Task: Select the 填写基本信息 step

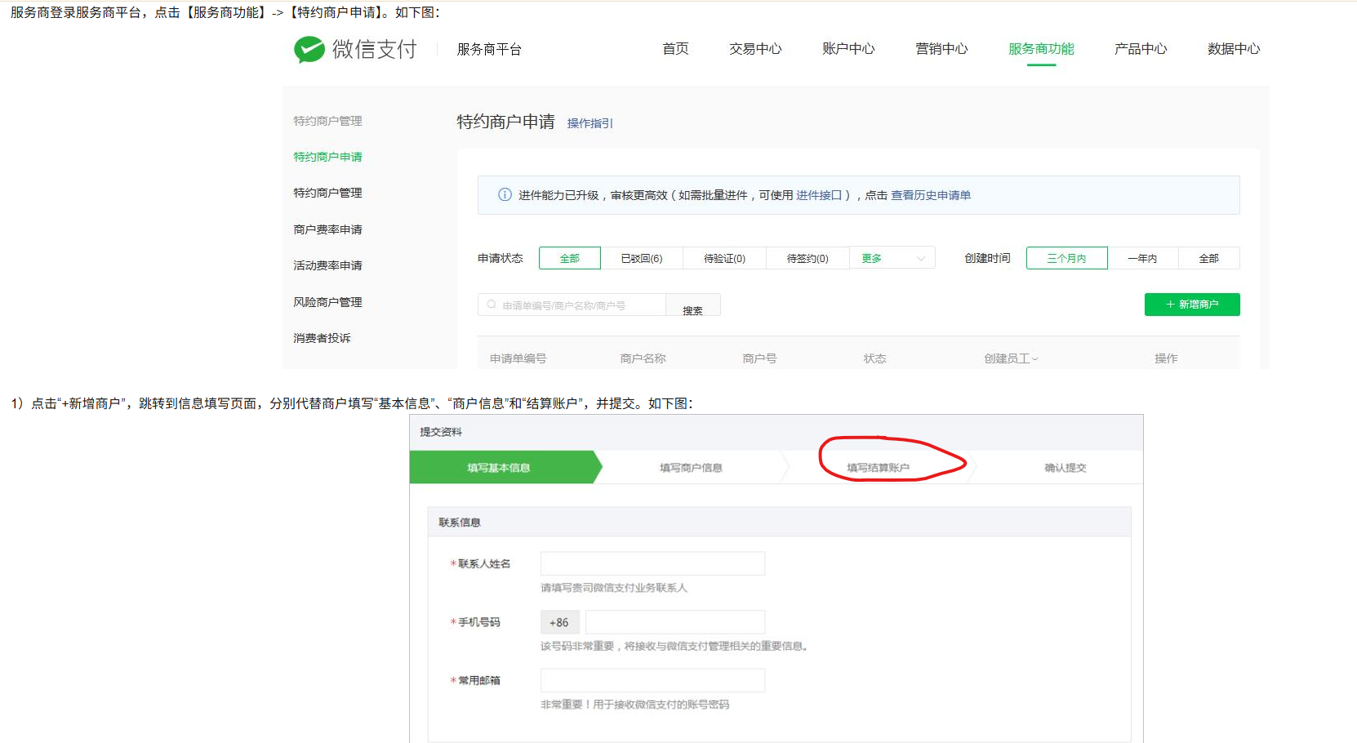Action: [x=505, y=467]
